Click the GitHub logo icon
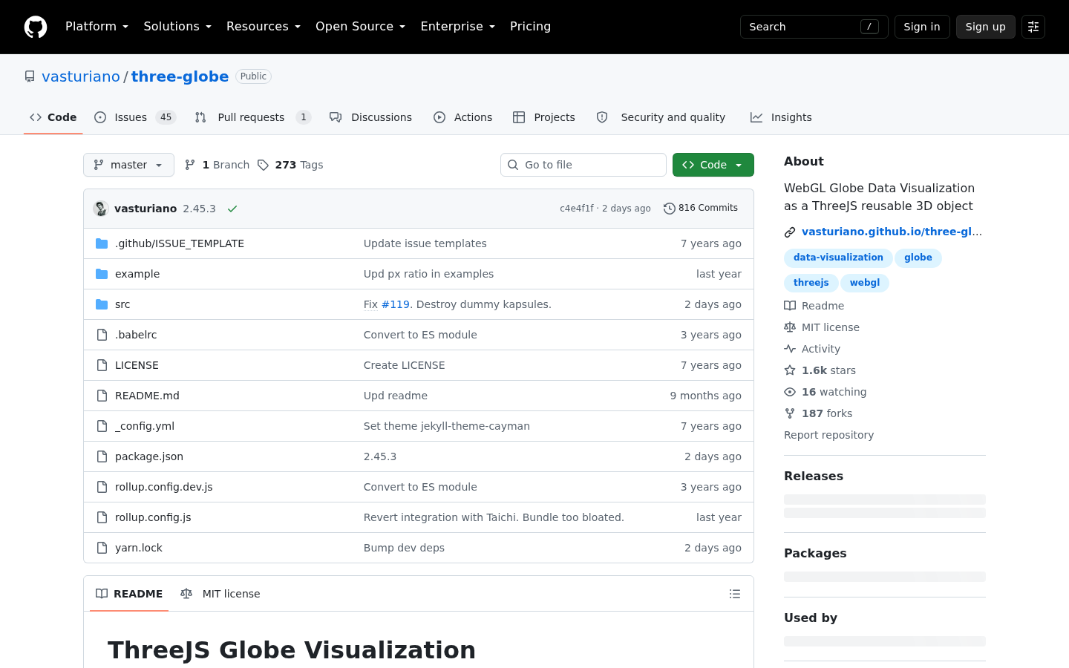 [x=36, y=27]
